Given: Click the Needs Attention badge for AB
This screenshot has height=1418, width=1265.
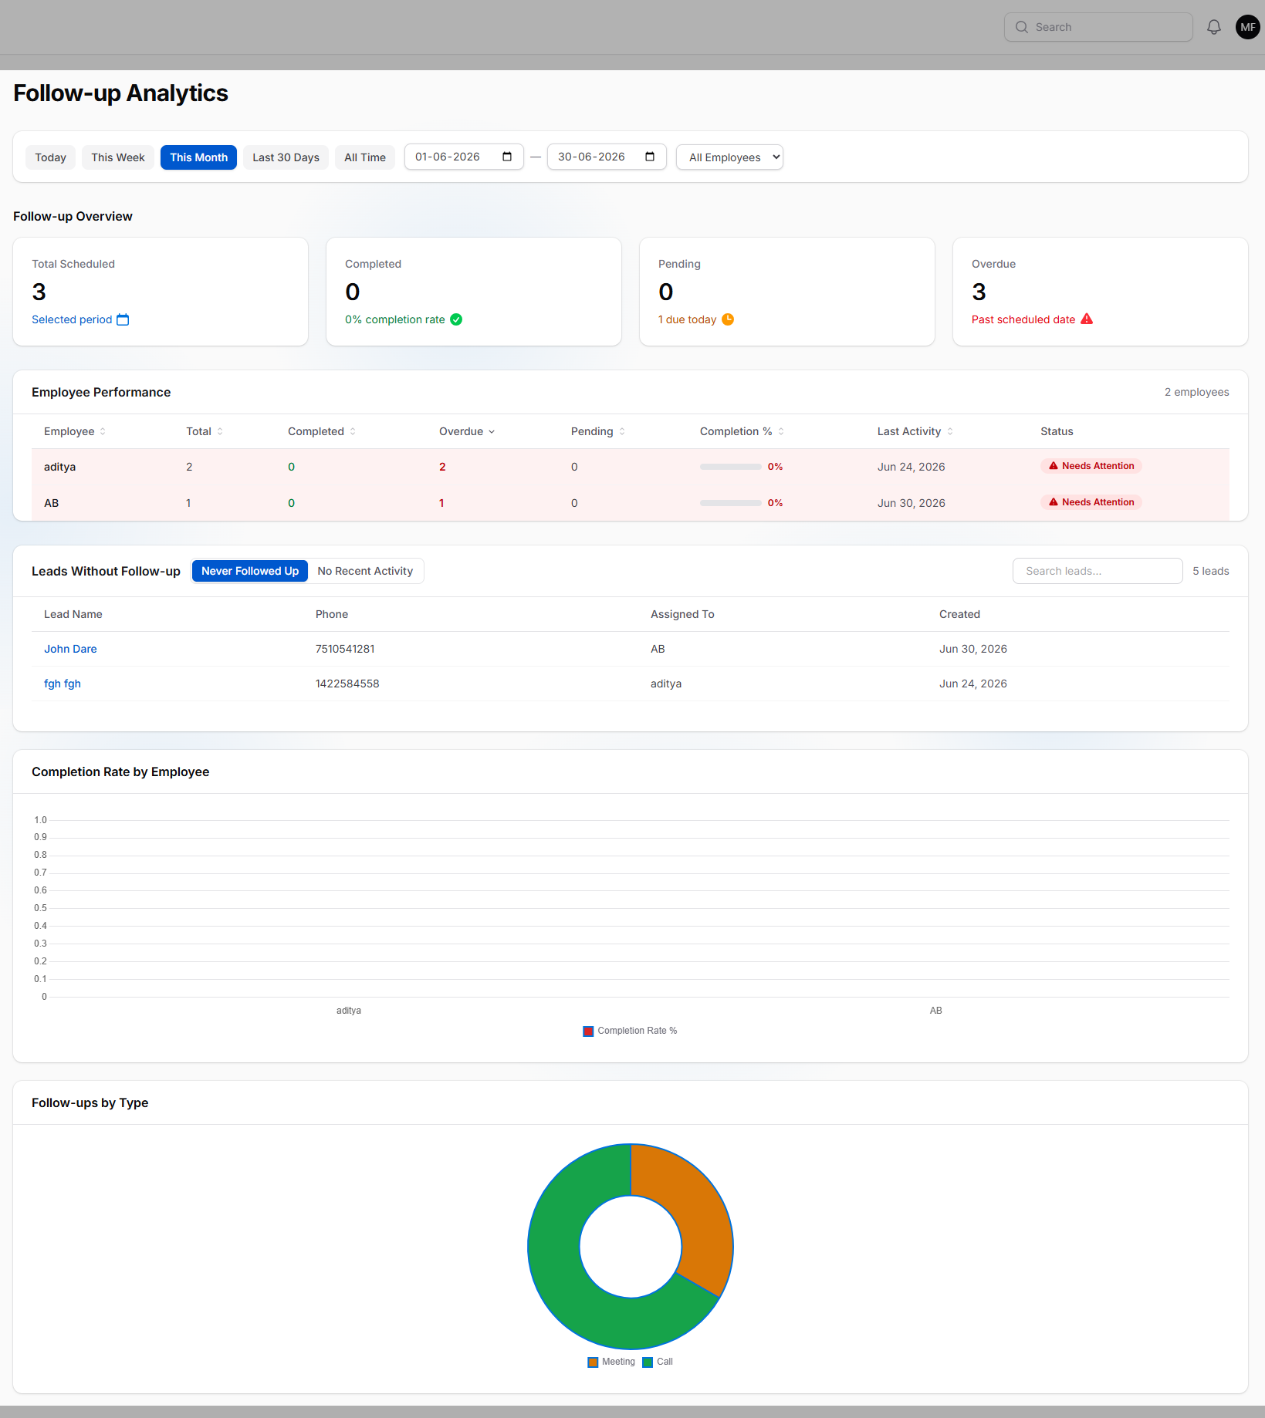Looking at the screenshot, I should coord(1091,502).
